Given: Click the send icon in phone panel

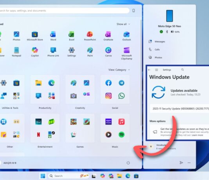Looking at the screenshot, I should pyautogui.click(x=181, y=162).
